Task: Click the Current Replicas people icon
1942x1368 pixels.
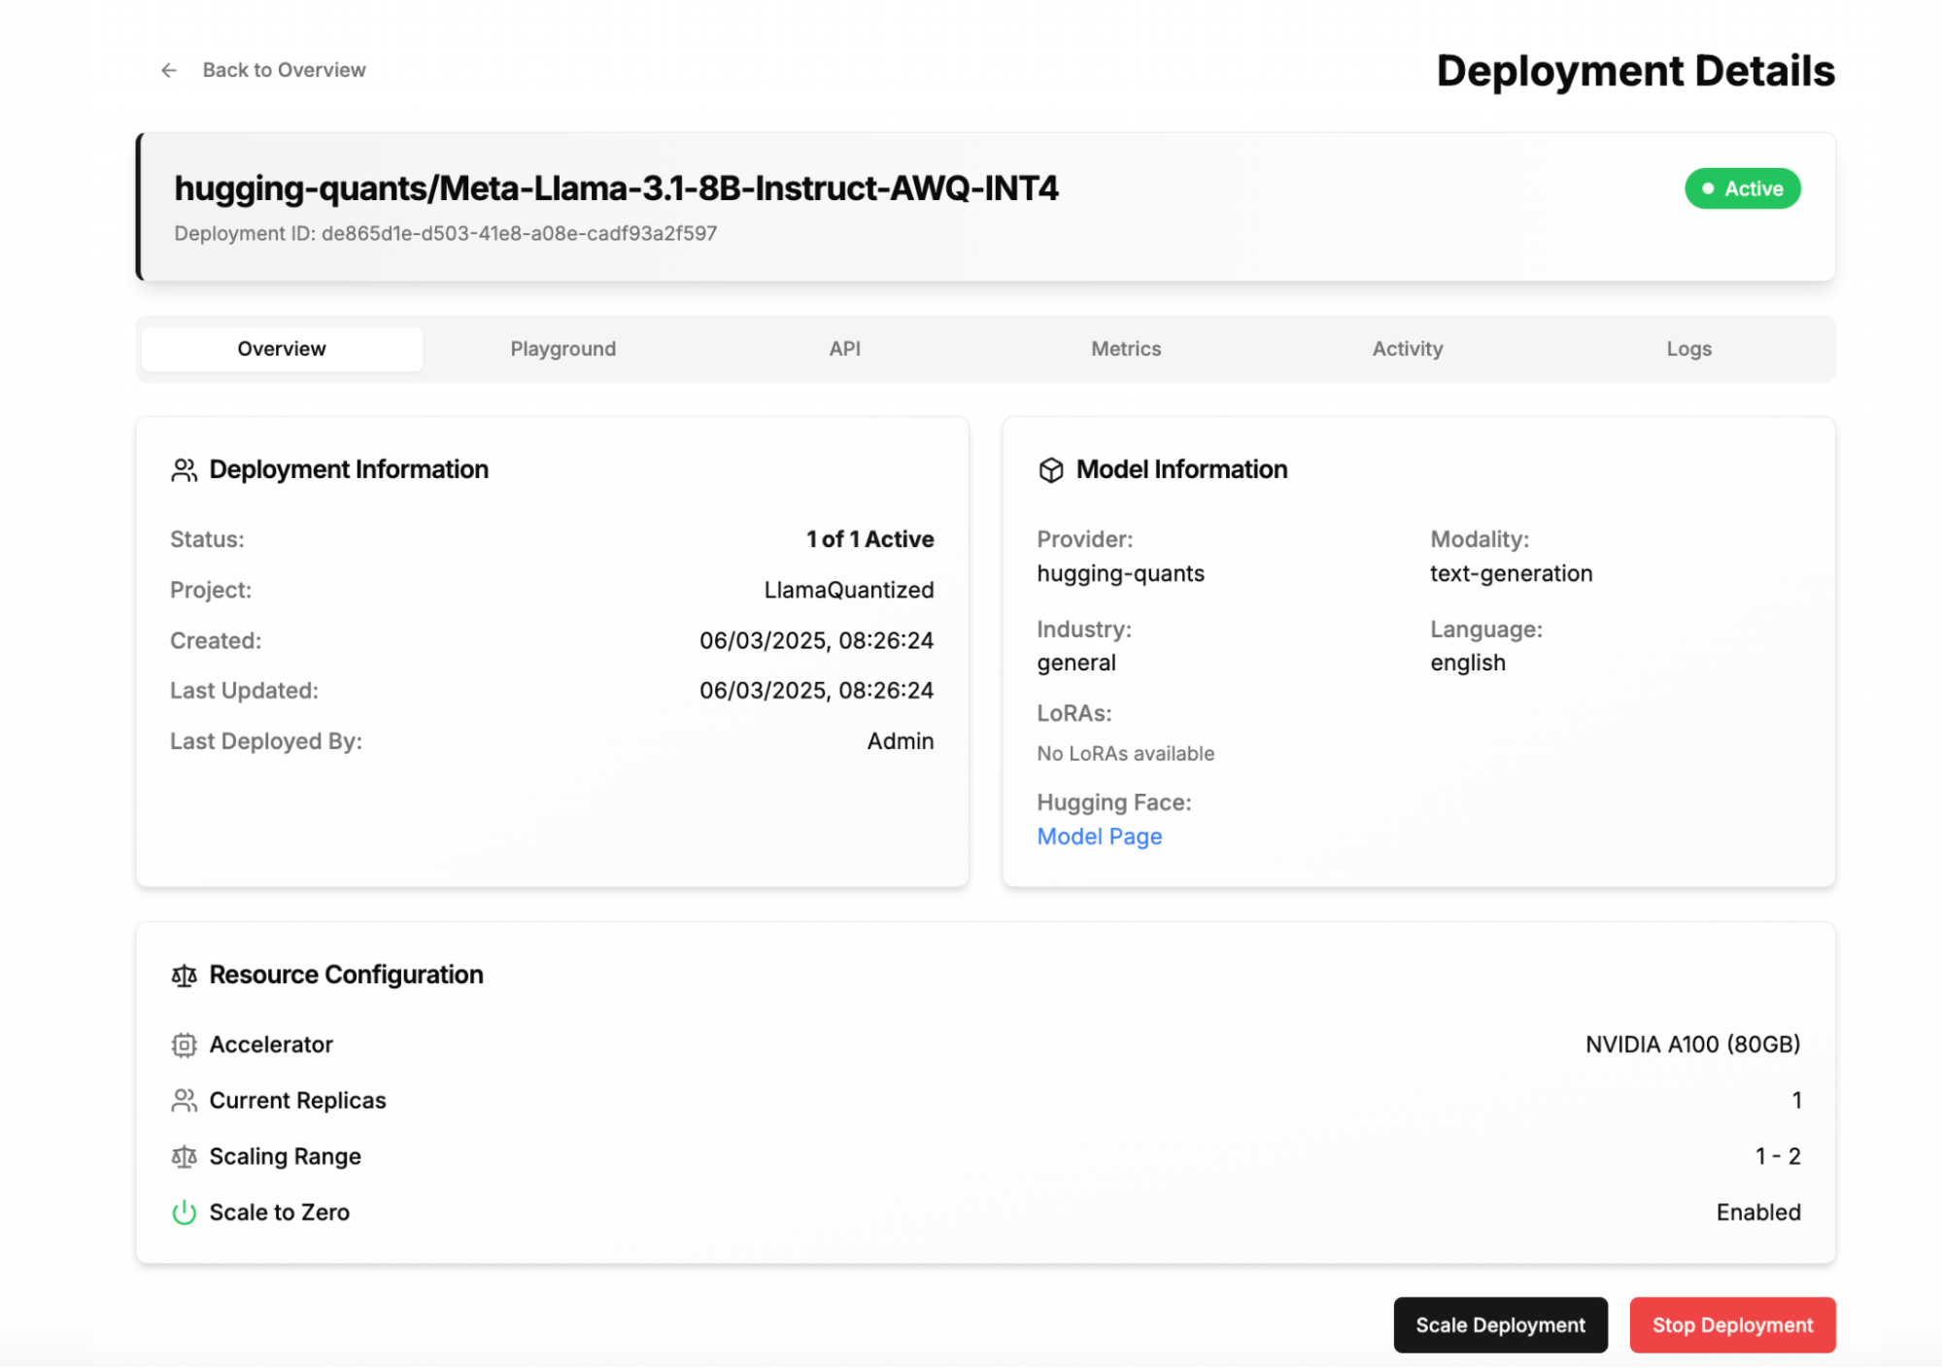Action: click(184, 1101)
